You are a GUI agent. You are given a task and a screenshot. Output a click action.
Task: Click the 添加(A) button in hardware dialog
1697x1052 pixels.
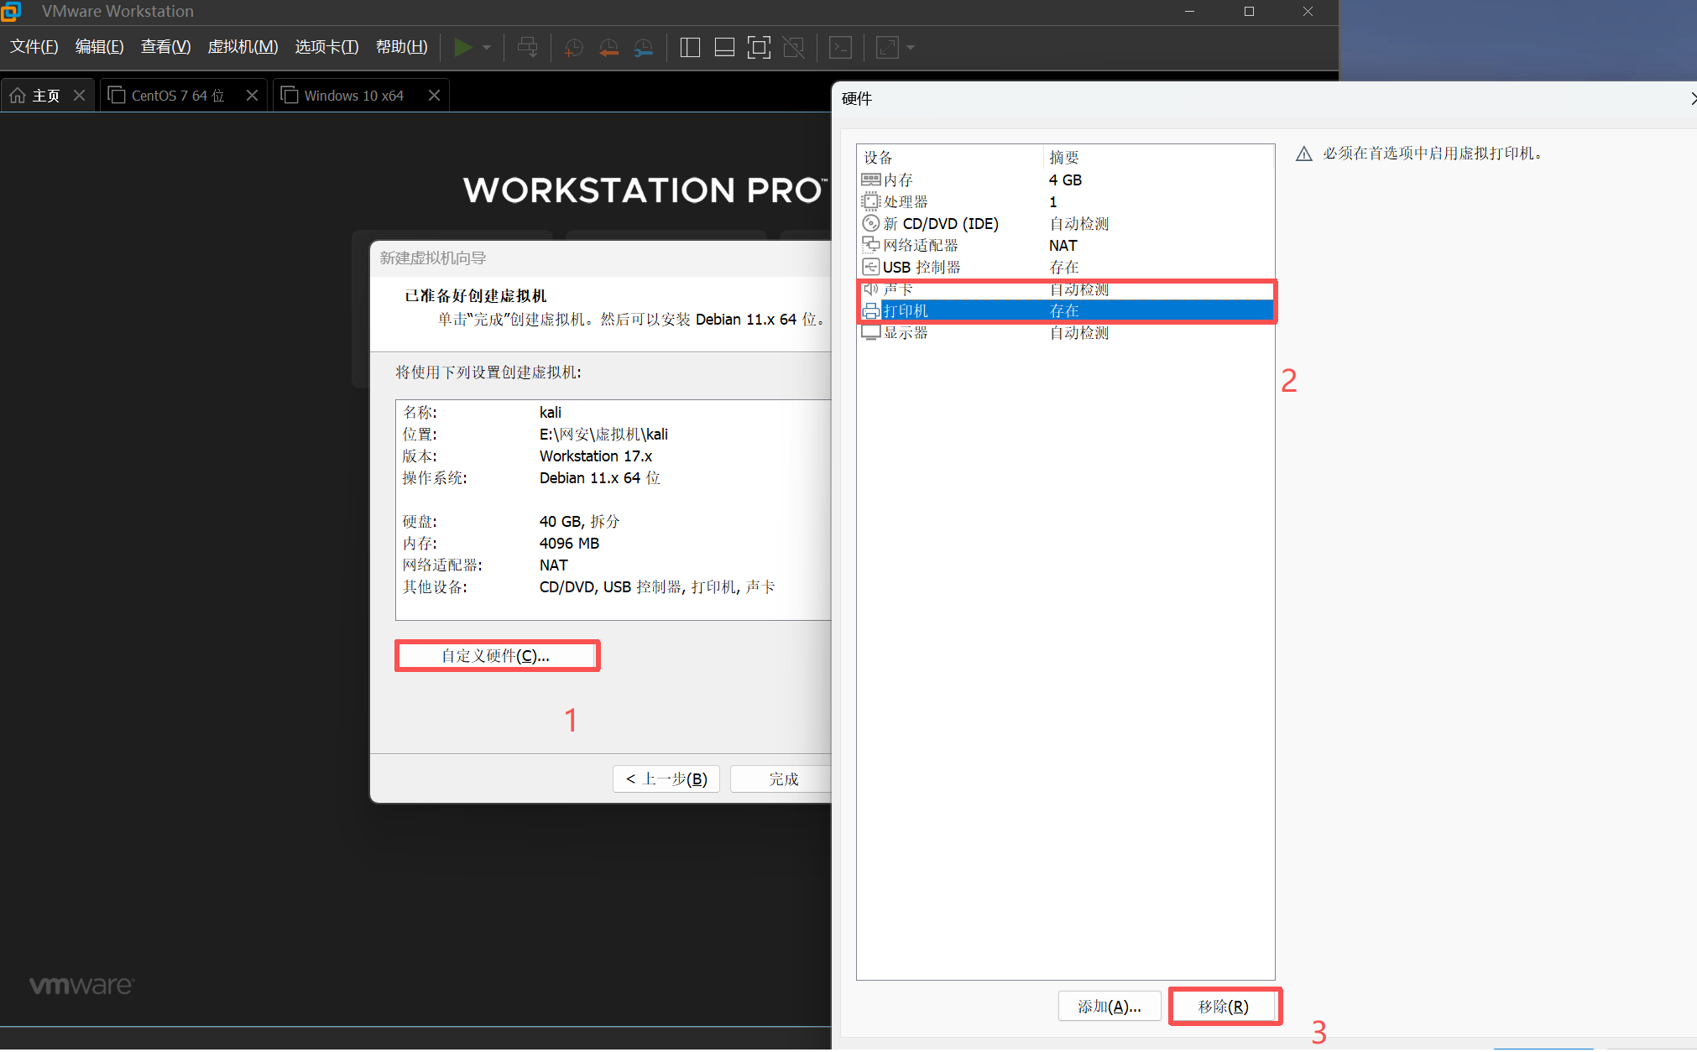point(1110,1006)
